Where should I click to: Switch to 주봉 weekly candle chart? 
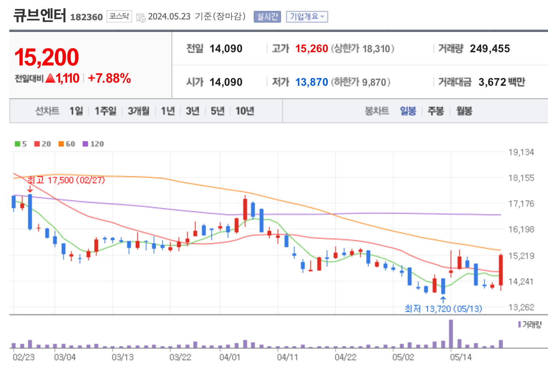pyautogui.click(x=436, y=111)
